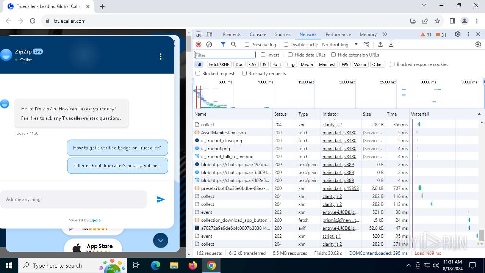Toggle the device toolbar icon
This screenshot has height=273, width=485.
pyautogui.click(x=209, y=34)
